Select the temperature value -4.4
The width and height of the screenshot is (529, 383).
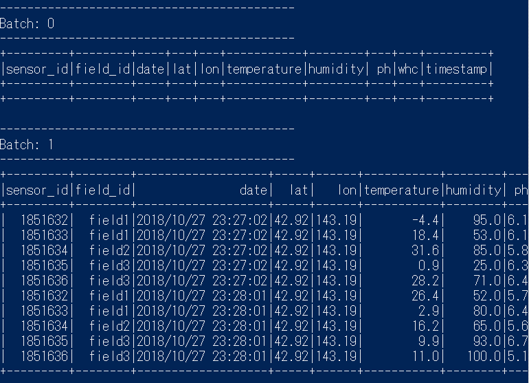[x=425, y=220]
